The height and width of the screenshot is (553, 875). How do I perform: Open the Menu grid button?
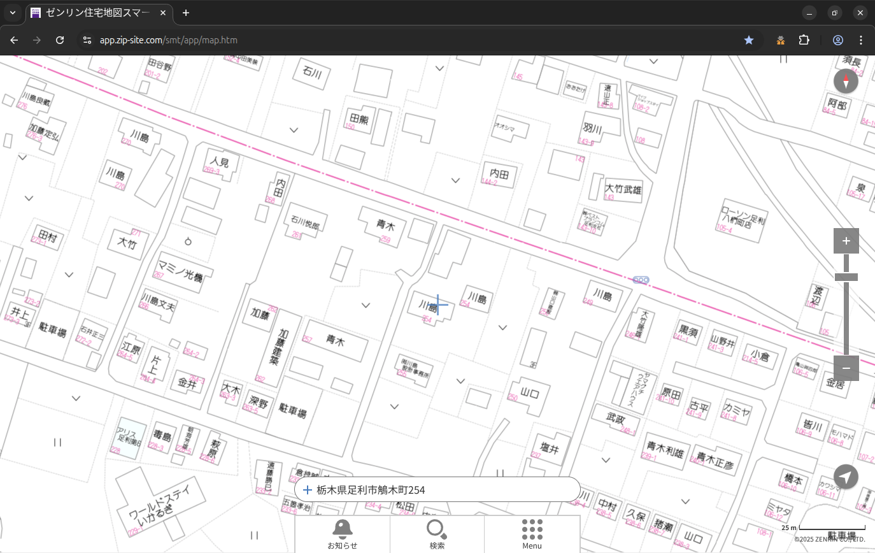click(x=532, y=534)
